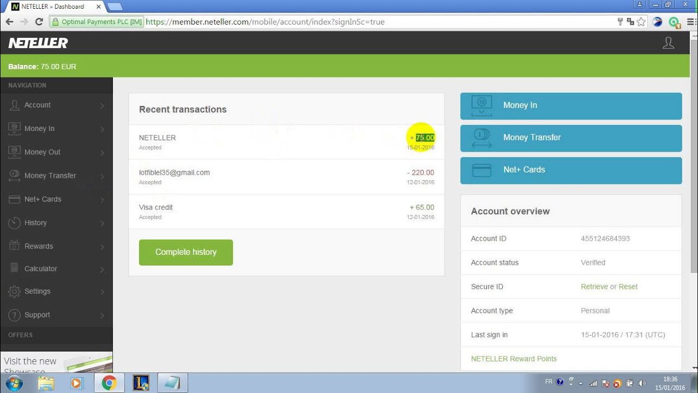Go back with browser back arrow
698x393 pixels.
pyautogui.click(x=9, y=22)
